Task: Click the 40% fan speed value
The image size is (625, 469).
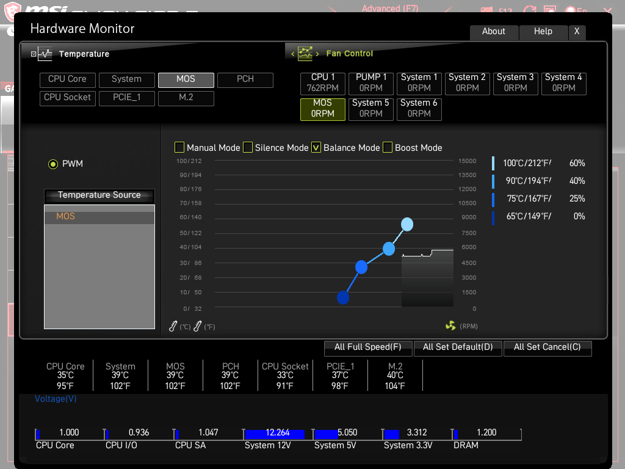Action: tap(577, 181)
